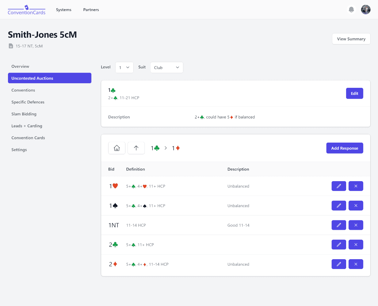The width and height of the screenshot is (378, 306).
Task: Select Slam Bidding in the sidebar
Action: click(24, 114)
